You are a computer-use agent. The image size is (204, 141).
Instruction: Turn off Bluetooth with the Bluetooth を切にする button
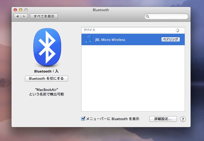pos(46,78)
